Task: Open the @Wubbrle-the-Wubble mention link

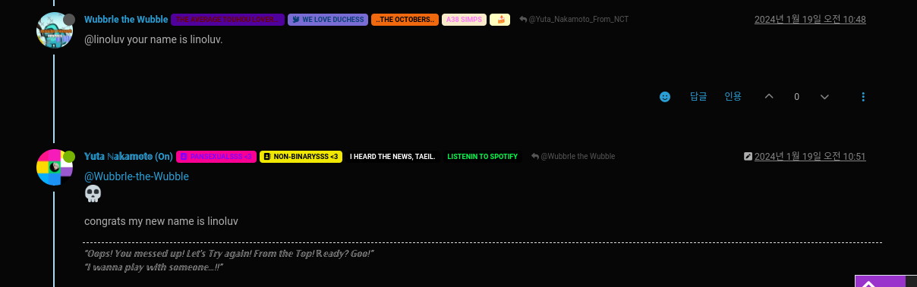Action: (137, 176)
